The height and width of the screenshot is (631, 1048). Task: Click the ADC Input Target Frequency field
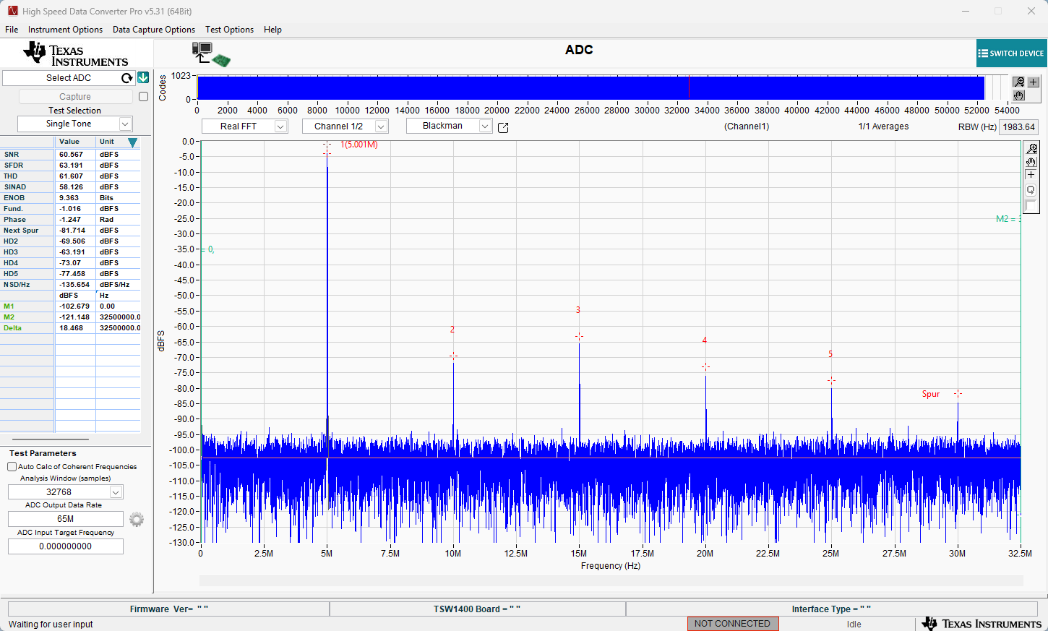click(x=66, y=546)
